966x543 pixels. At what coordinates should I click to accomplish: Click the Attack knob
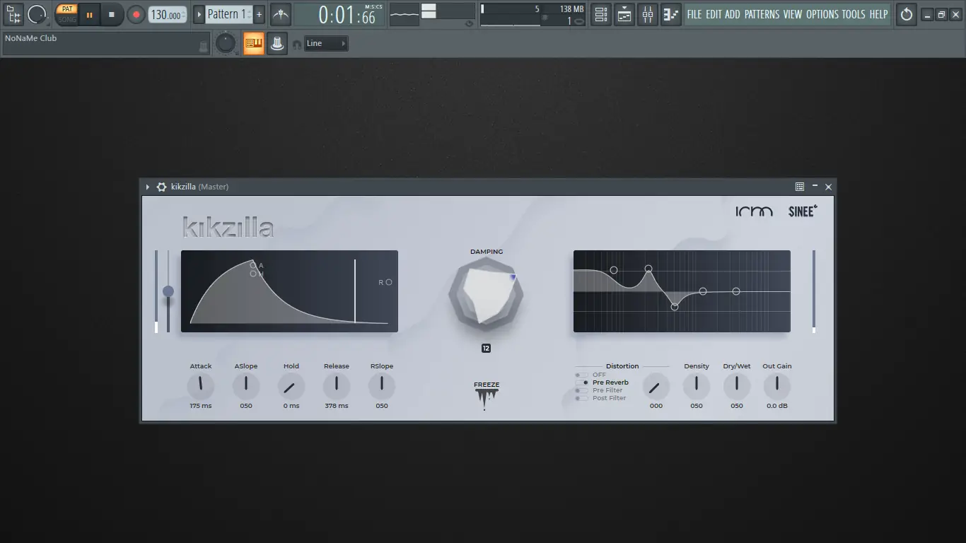(x=201, y=386)
